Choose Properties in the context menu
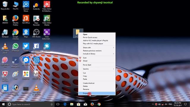 click(x=97, y=93)
